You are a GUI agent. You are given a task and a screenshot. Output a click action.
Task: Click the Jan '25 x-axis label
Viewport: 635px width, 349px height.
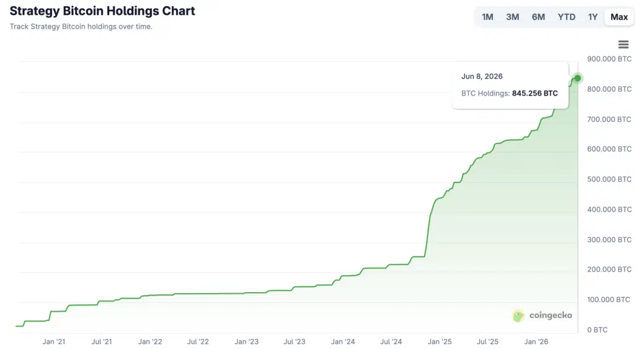440,342
